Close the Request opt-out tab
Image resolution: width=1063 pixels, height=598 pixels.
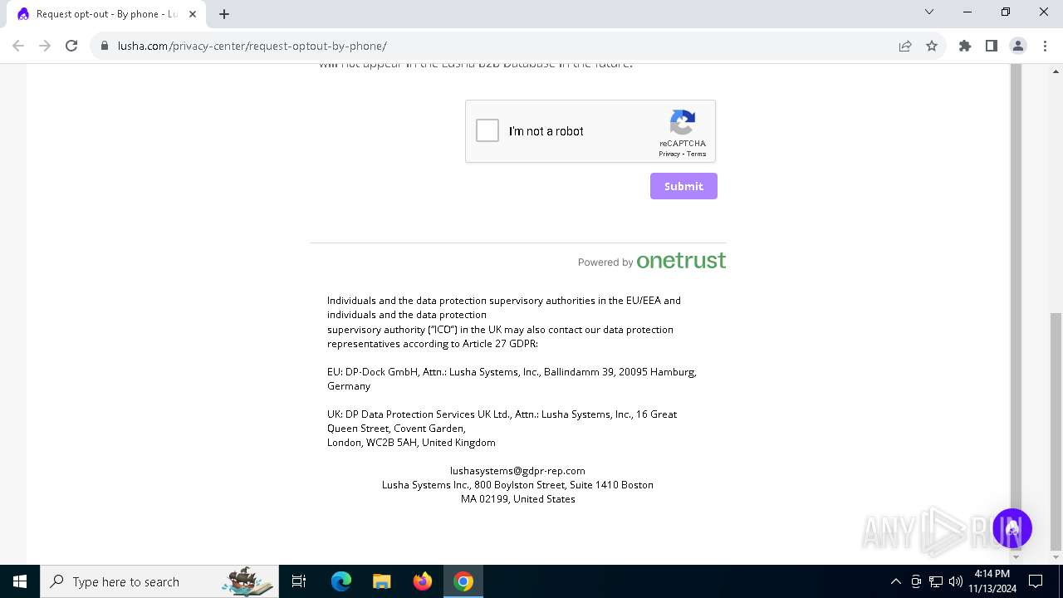(x=193, y=14)
